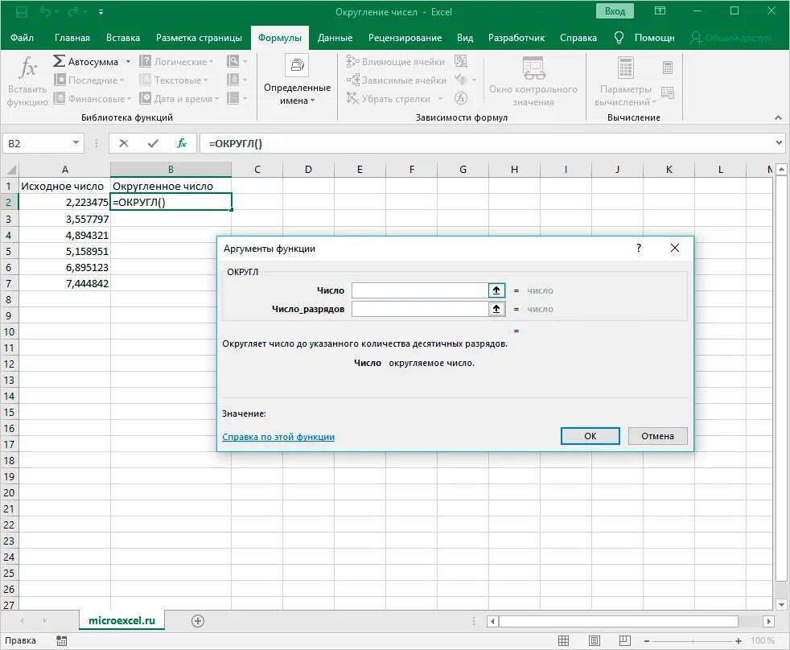Screen dimensions: 790x650
Task: Open the Финансовые functions list
Action: coord(92,99)
